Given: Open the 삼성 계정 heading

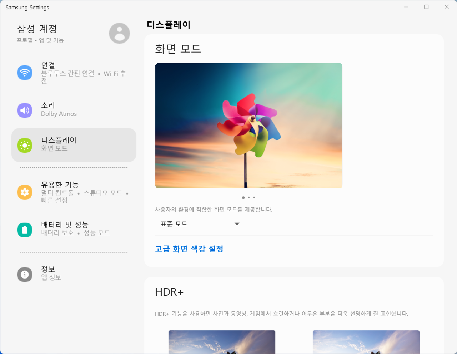Looking at the screenshot, I should pyautogui.click(x=37, y=29).
